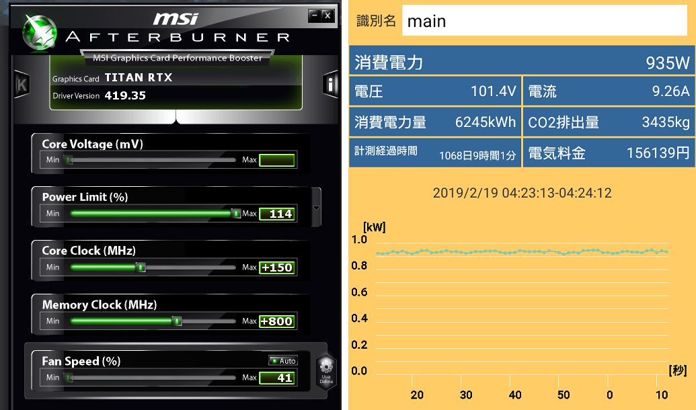Click the 消費電力 heading

pyautogui.click(x=389, y=63)
